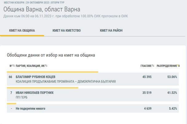Image resolution: width=187 pixels, height=124 pixels.
Task: Toggle РАЗПРЕДЕЛЕНИЕ sort arrow icon
Action: coord(179,66)
